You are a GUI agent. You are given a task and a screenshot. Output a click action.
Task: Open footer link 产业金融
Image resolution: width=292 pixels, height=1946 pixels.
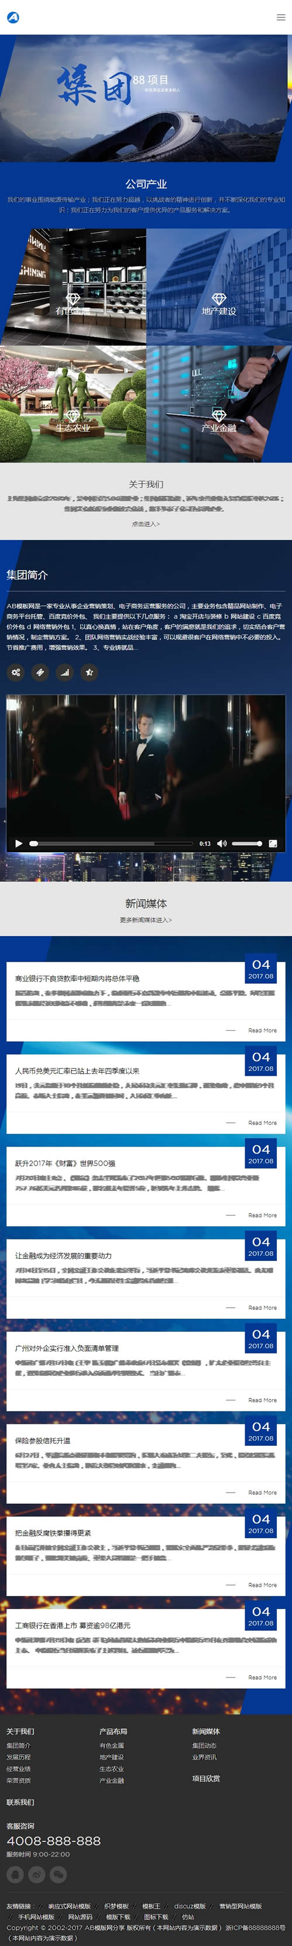tap(112, 1780)
